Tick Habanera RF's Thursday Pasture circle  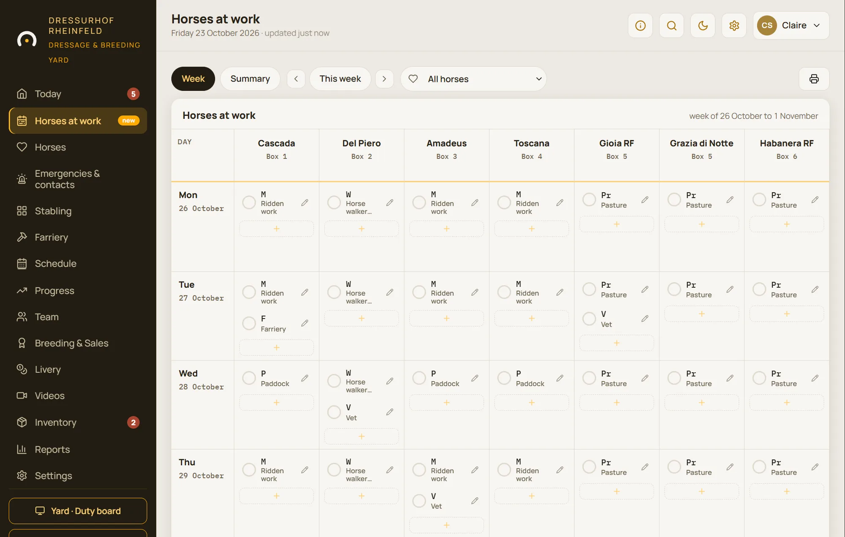(x=759, y=467)
